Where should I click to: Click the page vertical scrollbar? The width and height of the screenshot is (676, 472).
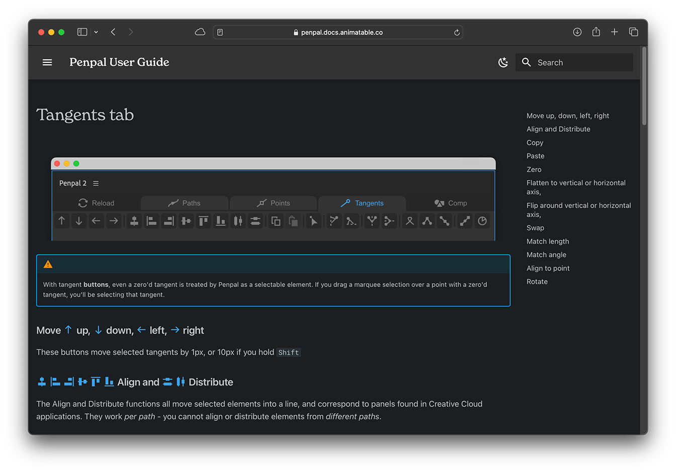click(644, 86)
